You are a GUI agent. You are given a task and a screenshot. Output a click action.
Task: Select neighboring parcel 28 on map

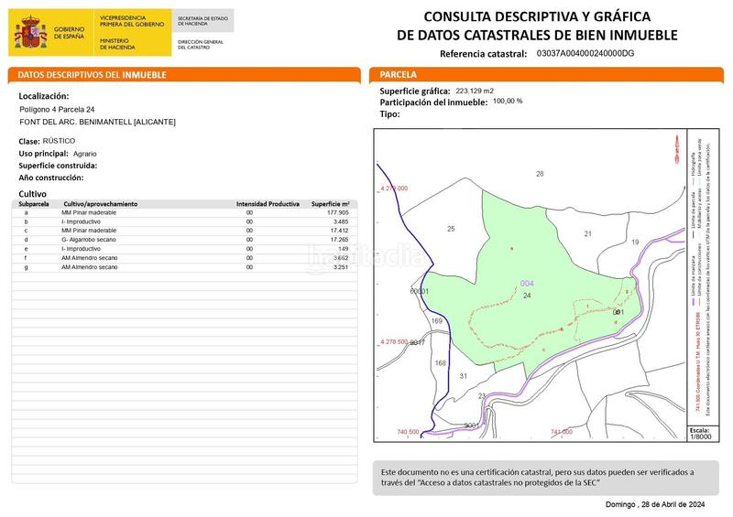540,174
